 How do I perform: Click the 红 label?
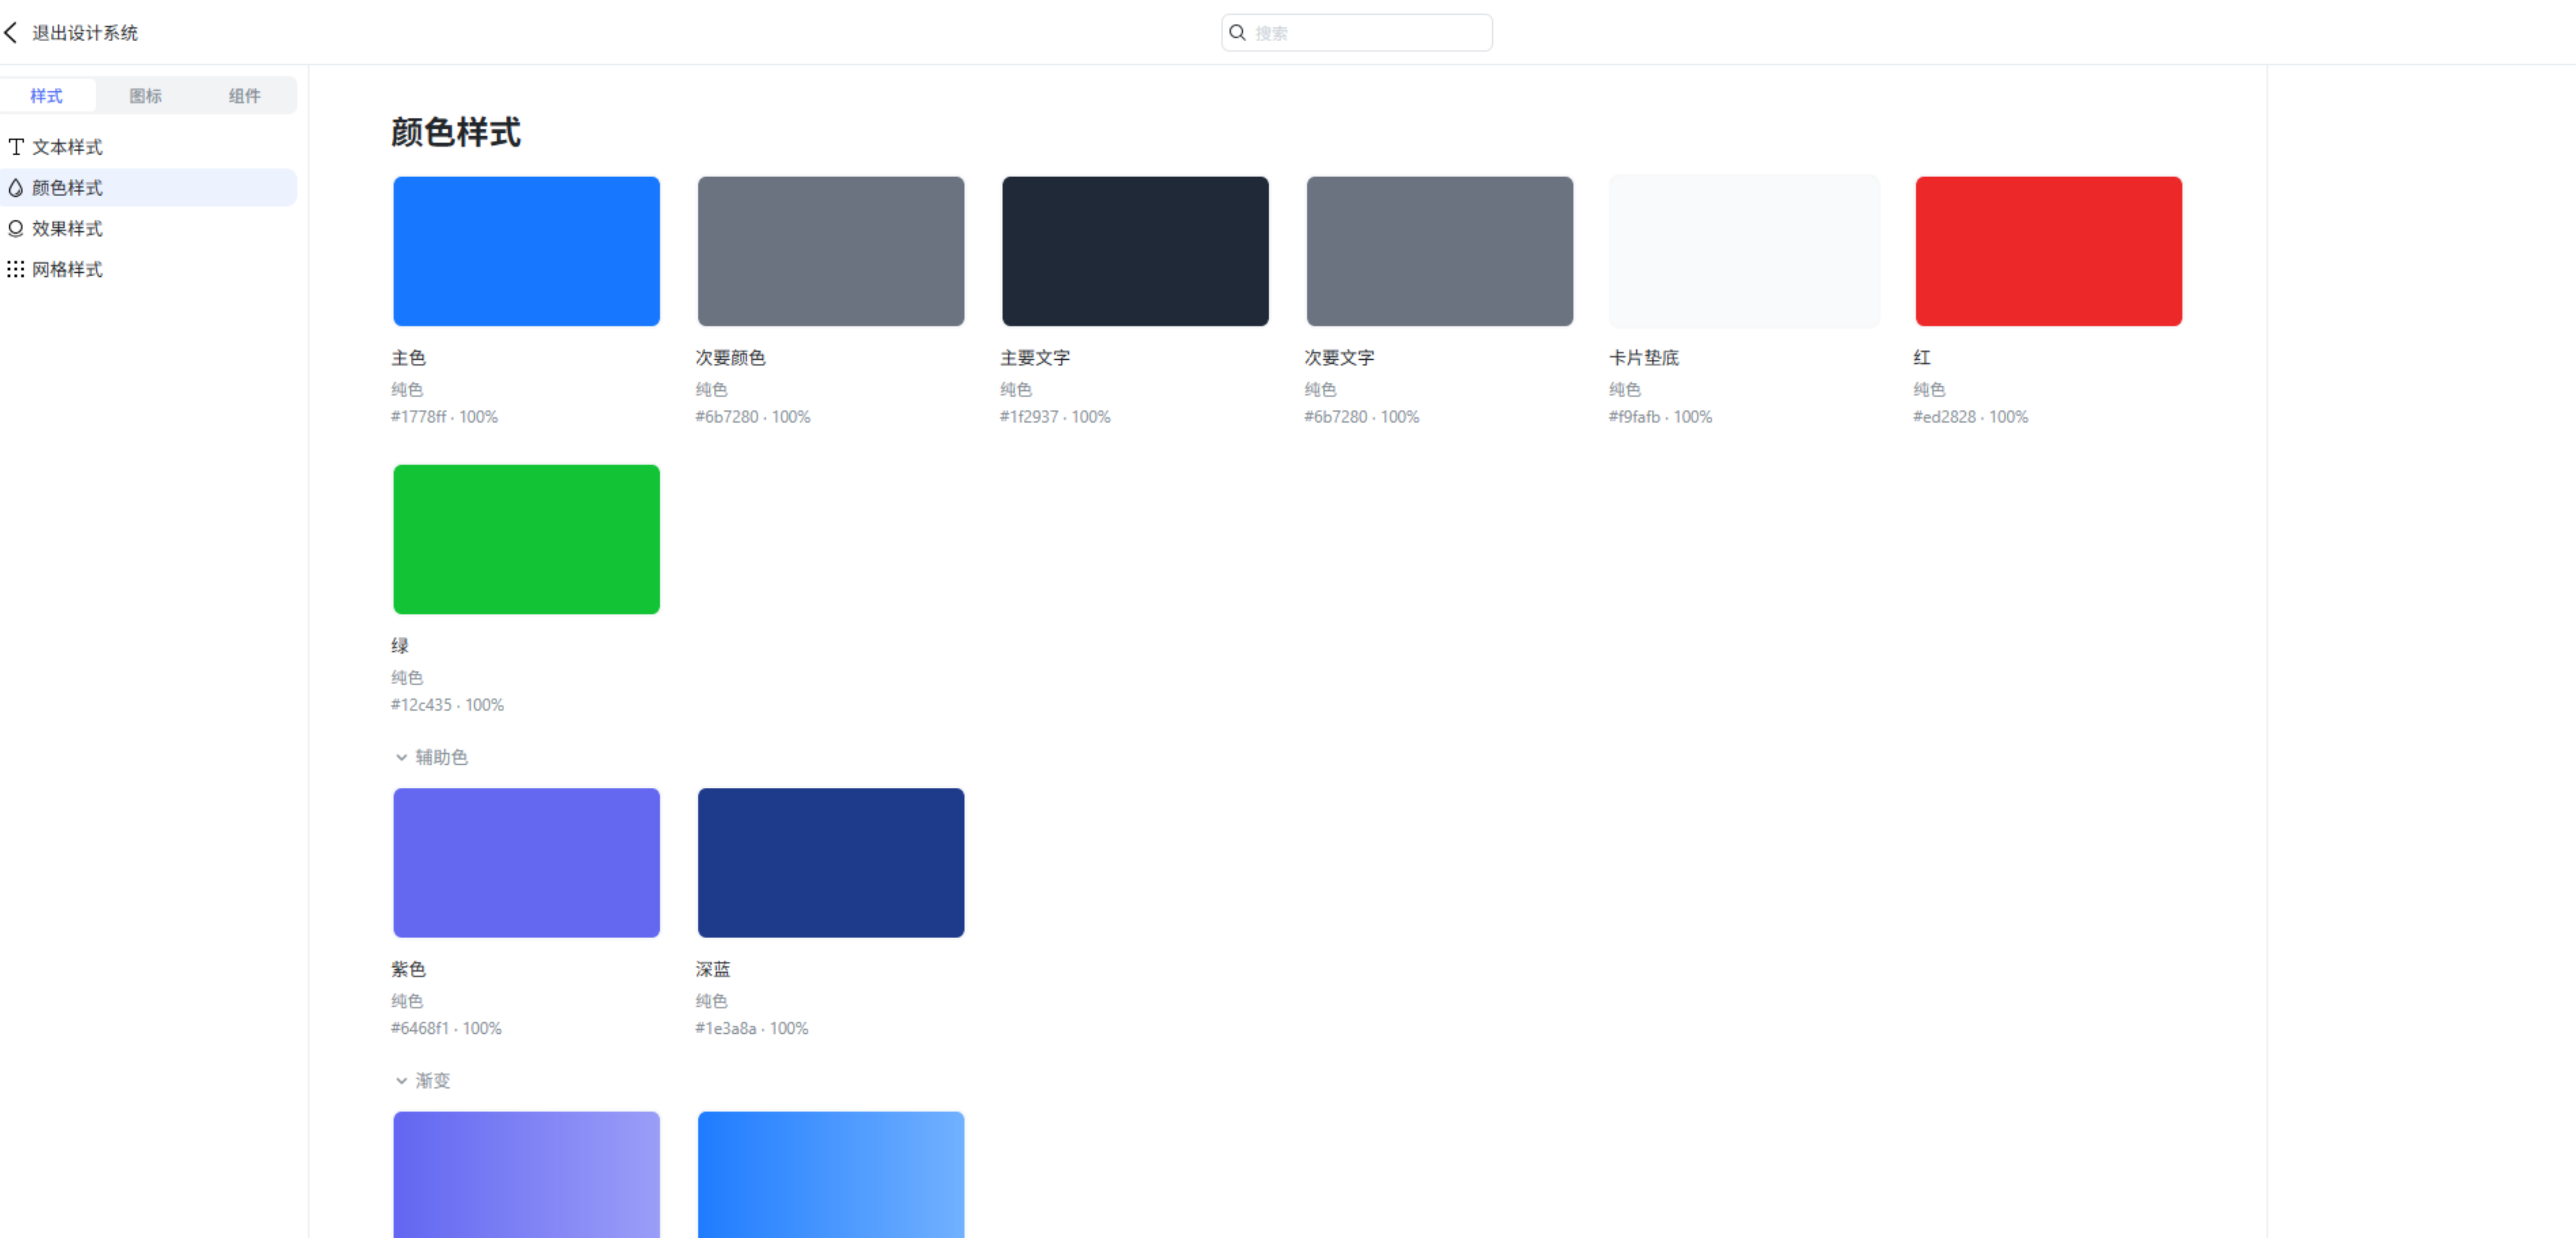1922,358
